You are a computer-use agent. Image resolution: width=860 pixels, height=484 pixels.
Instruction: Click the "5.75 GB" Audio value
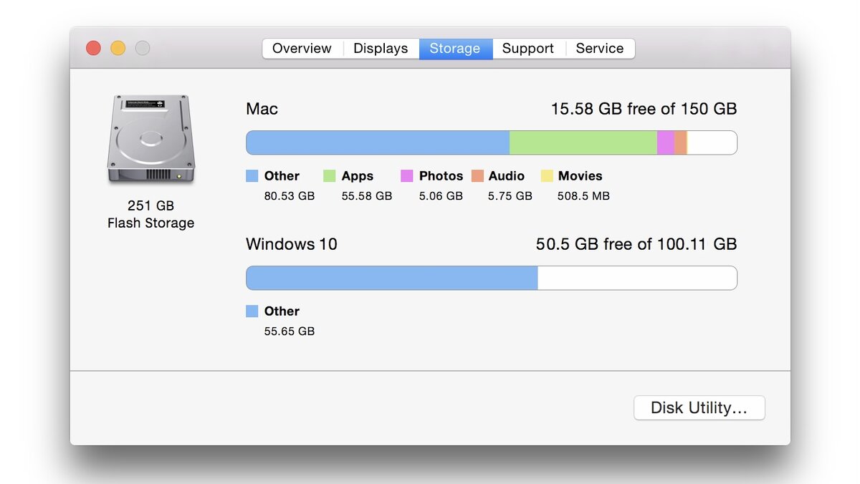click(510, 196)
